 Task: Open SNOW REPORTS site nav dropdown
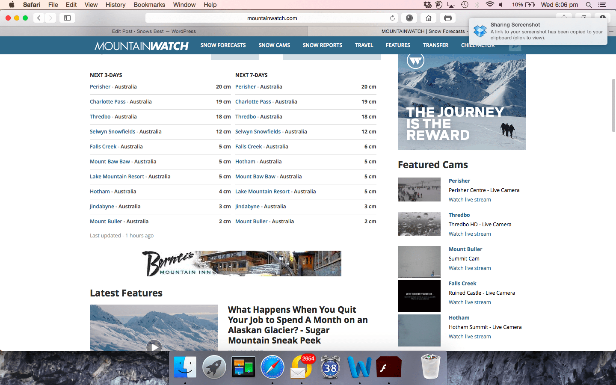323,45
